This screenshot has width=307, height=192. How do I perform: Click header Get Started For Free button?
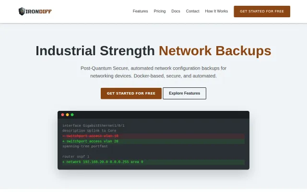coord(262,12)
